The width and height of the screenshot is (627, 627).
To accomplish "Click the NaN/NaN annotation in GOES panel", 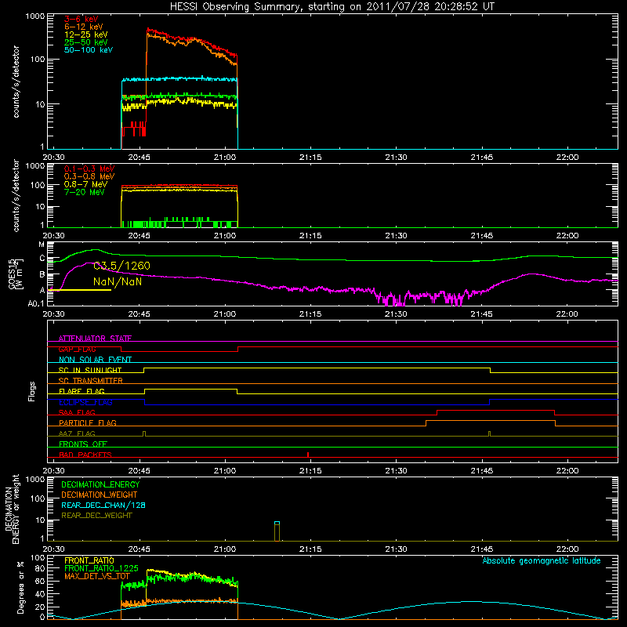I will pyautogui.click(x=117, y=281).
